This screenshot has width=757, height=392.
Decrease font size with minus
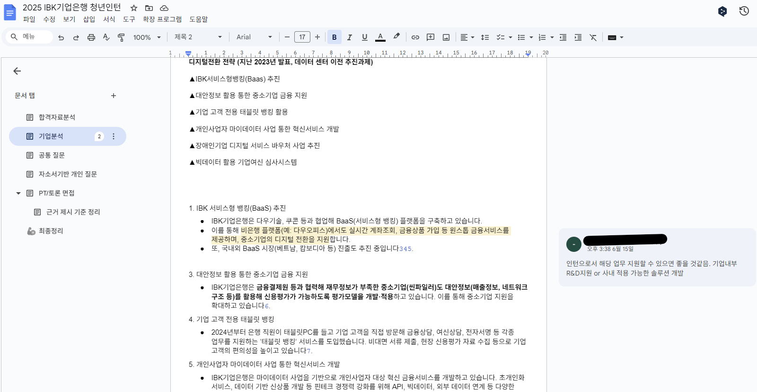[x=287, y=37]
